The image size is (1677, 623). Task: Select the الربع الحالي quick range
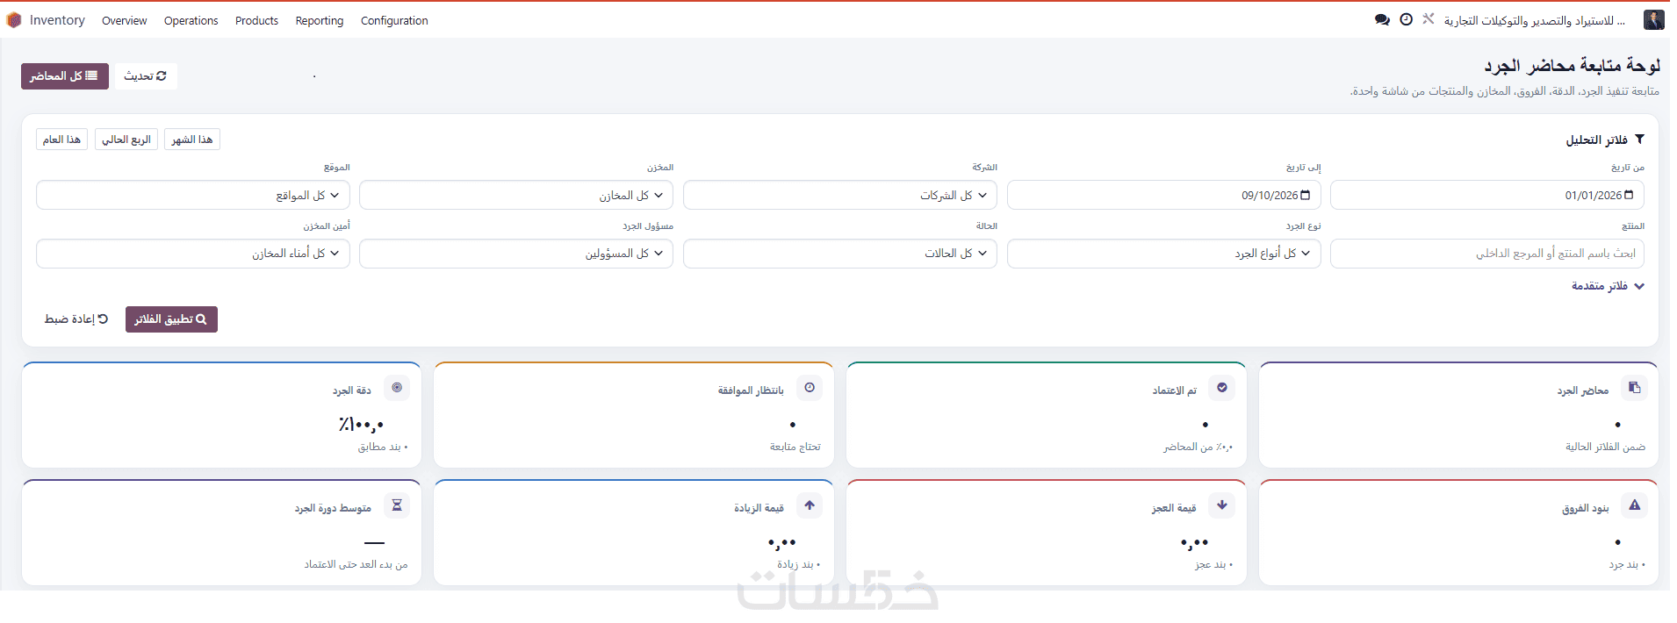coord(126,140)
